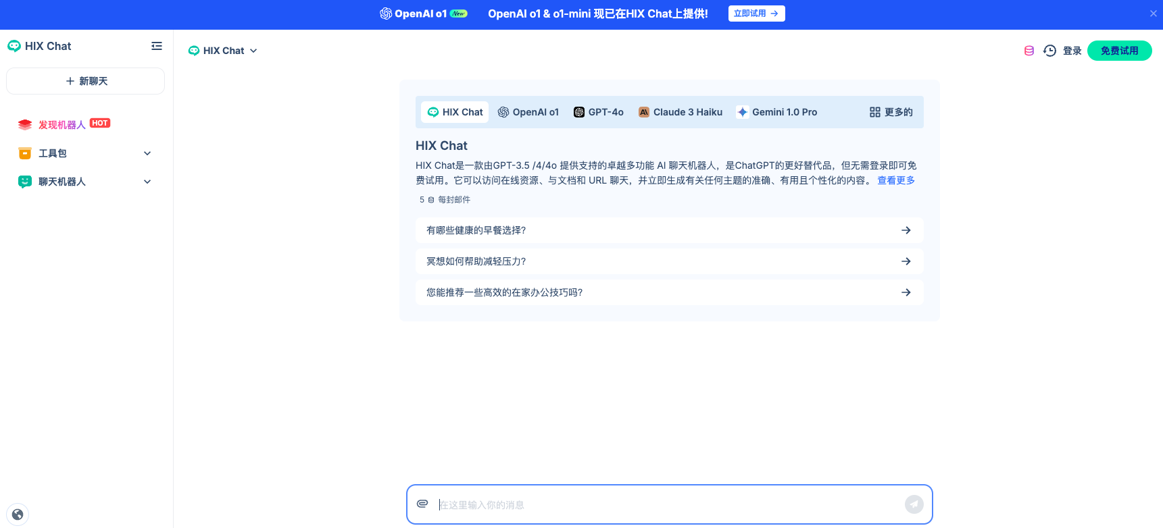Click arrow beside 在家办公技巧 prompt
Viewport: 1163px width, 528px height.
pyautogui.click(x=906, y=292)
